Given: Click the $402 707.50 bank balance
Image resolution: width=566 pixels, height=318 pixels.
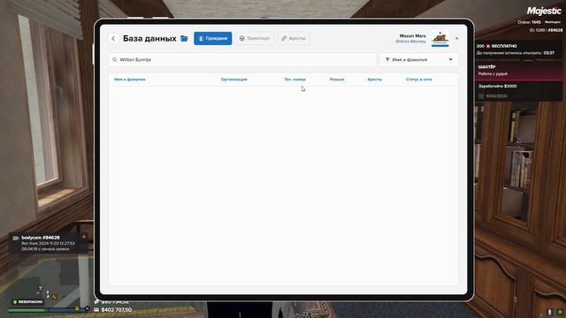Looking at the screenshot, I should (116, 310).
